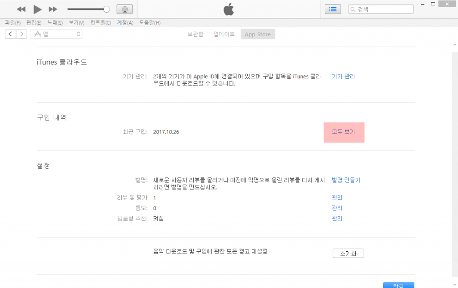Adjust the volume slider knob
458x288 pixels.
(x=106, y=9)
